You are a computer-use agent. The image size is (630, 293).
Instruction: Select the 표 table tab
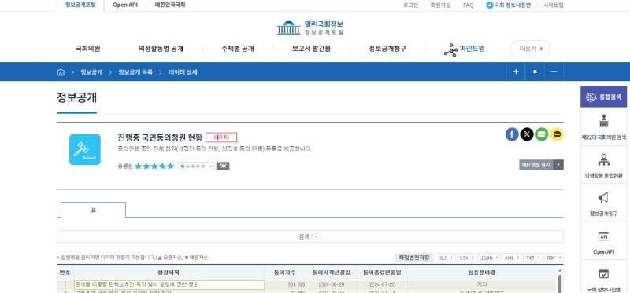(x=93, y=210)
